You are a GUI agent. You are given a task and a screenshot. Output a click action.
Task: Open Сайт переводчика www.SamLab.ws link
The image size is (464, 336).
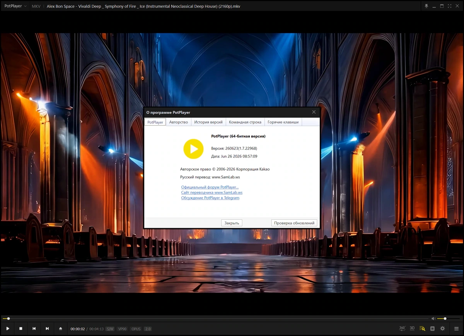pos(212,192)
